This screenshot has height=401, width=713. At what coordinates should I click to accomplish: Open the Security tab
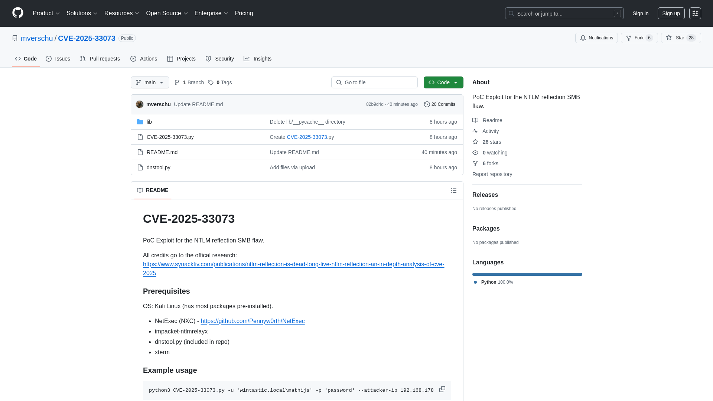[x=220, y=59]
